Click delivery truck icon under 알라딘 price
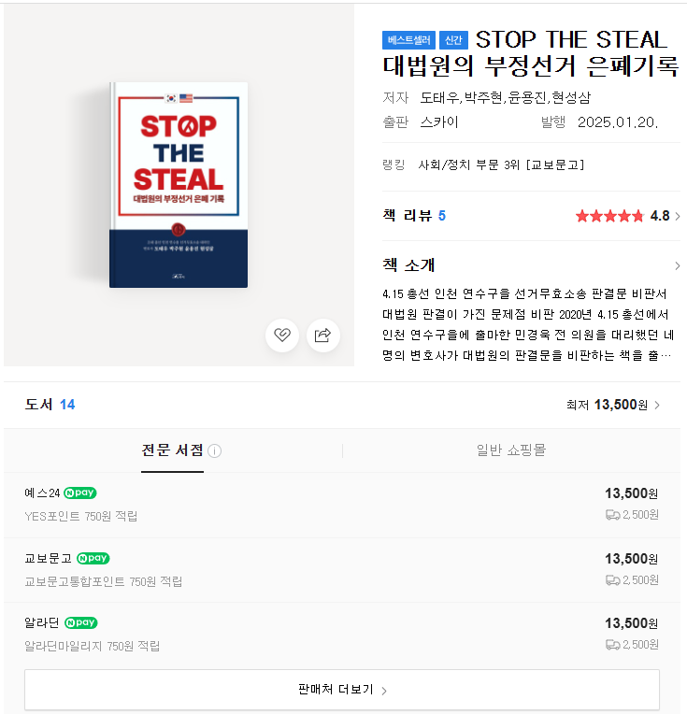The image size is (687, 714). pos(612,645)
